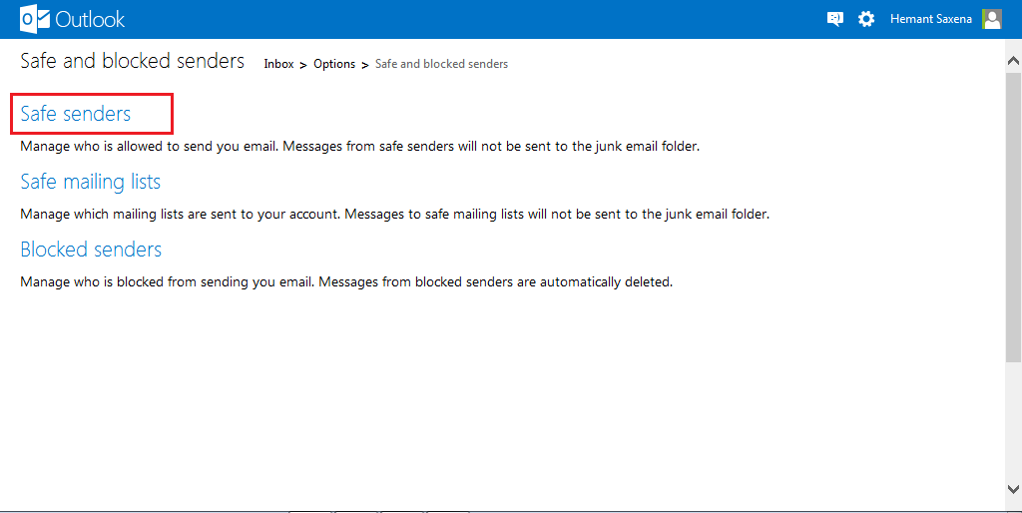Click the breadcrumb separator arrow after Options
This screenshot has height=513, width=1022.
click(365, 65)
